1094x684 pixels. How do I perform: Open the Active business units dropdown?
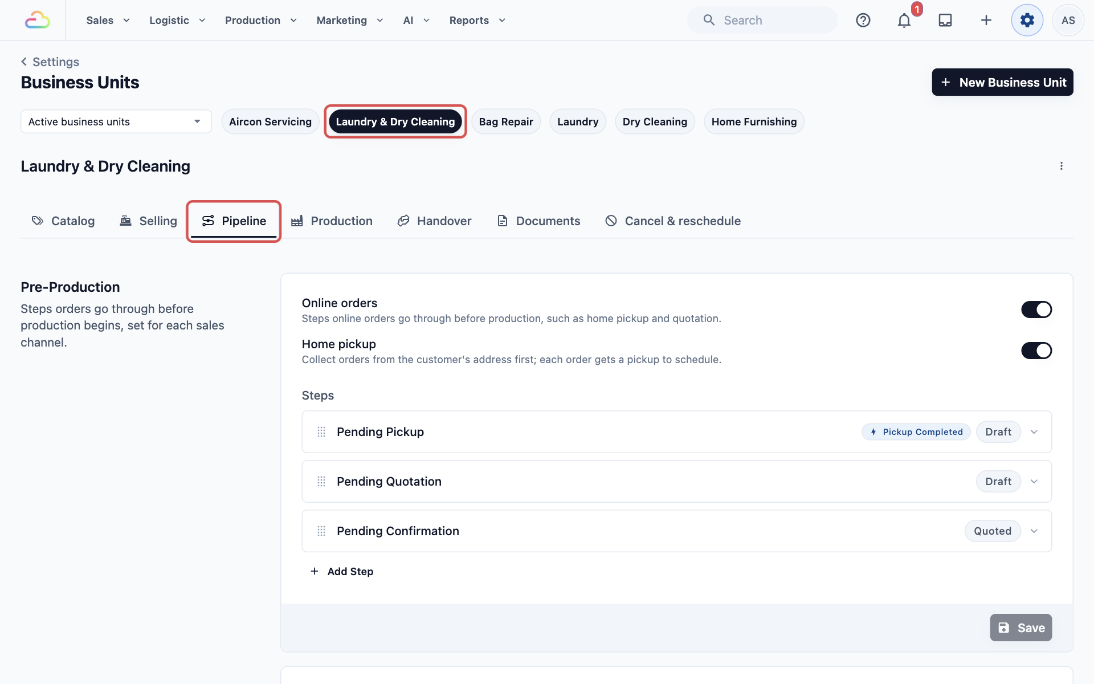[116, 121]
